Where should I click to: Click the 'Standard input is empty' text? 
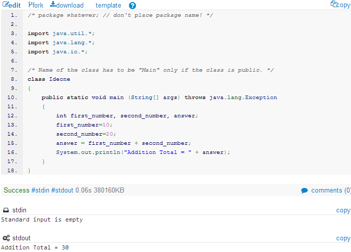[x=42, y=220]
